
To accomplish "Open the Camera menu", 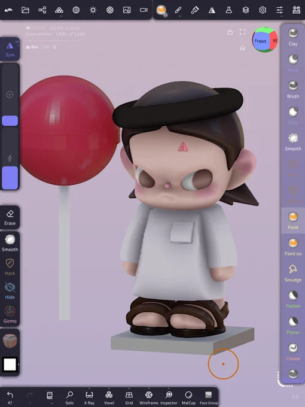I will 144,10.
